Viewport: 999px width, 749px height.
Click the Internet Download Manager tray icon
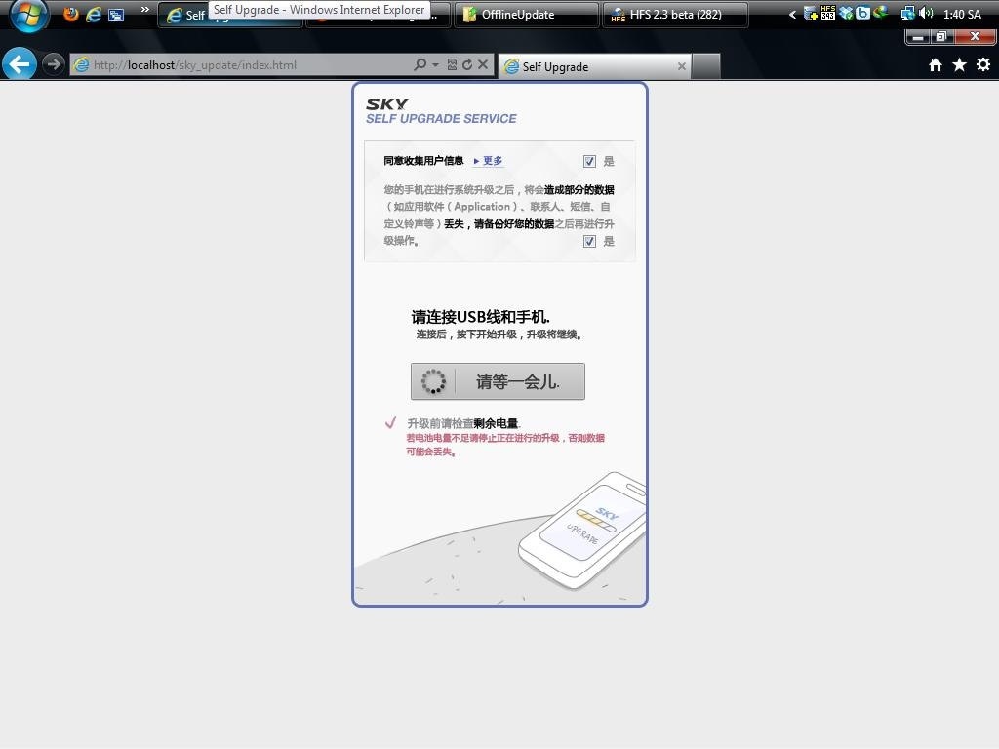[x=881, y=13]
